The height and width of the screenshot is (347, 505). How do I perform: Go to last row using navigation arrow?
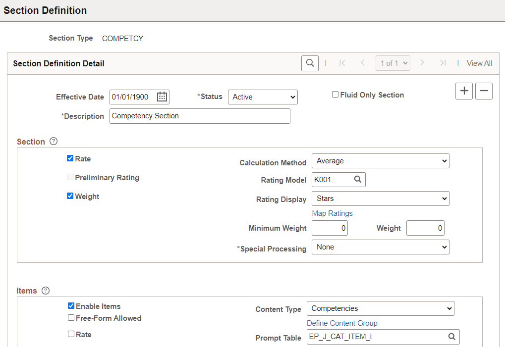click(443, 63)
